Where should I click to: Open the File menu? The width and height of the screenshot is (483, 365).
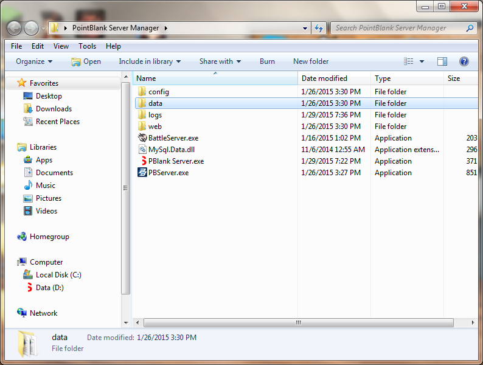pyautogui.click(x=16, y=46)
